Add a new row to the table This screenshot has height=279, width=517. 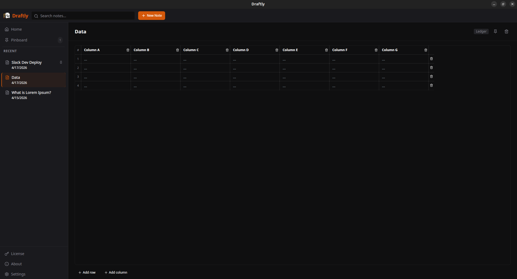click(87, 273)
